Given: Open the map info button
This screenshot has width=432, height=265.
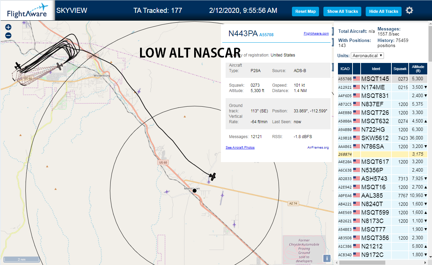Looking at the screenshot, I should (x=327, y=258).
